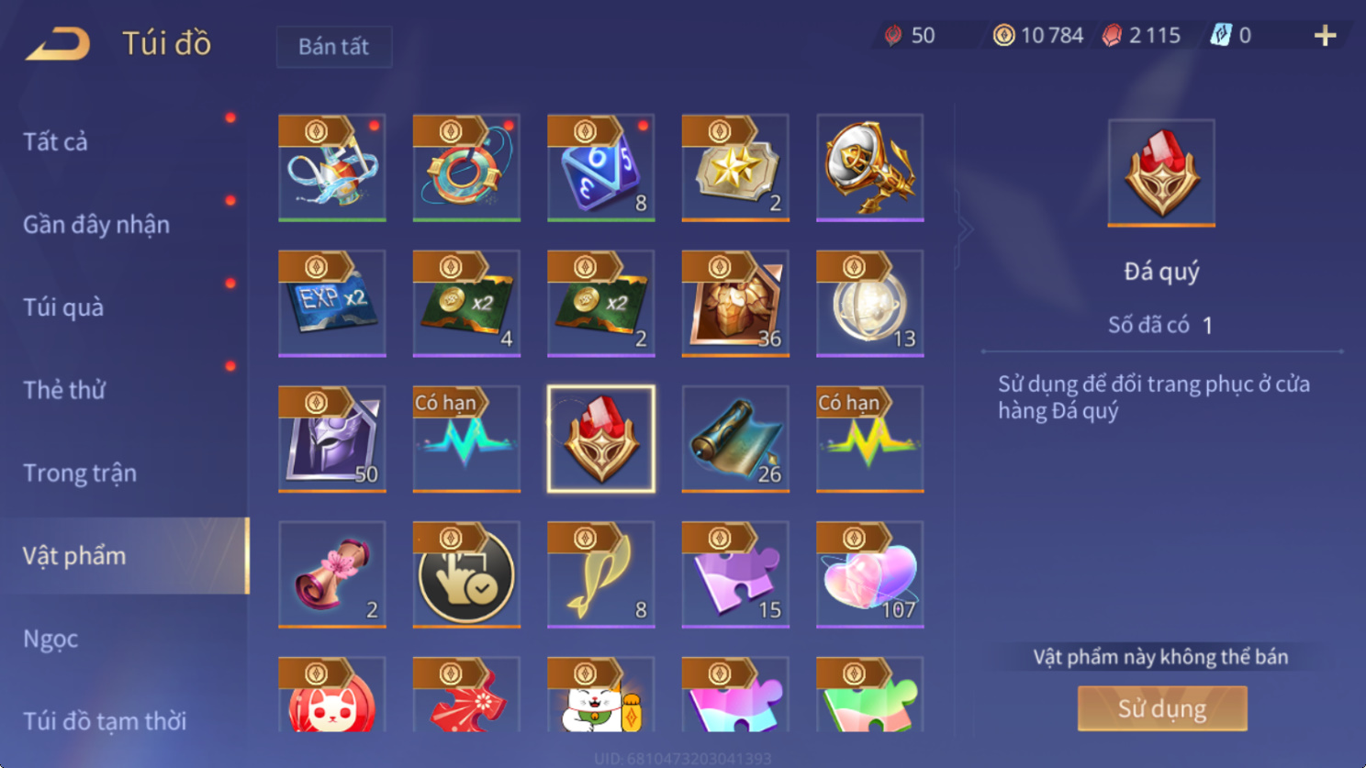Select the golden star badge item

point(735,168)
